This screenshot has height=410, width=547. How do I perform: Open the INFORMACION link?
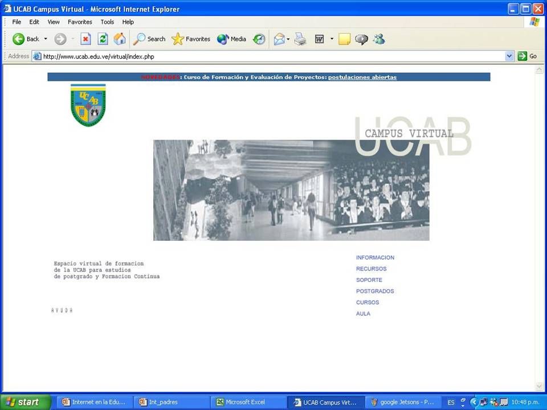[x=375, y=257]
